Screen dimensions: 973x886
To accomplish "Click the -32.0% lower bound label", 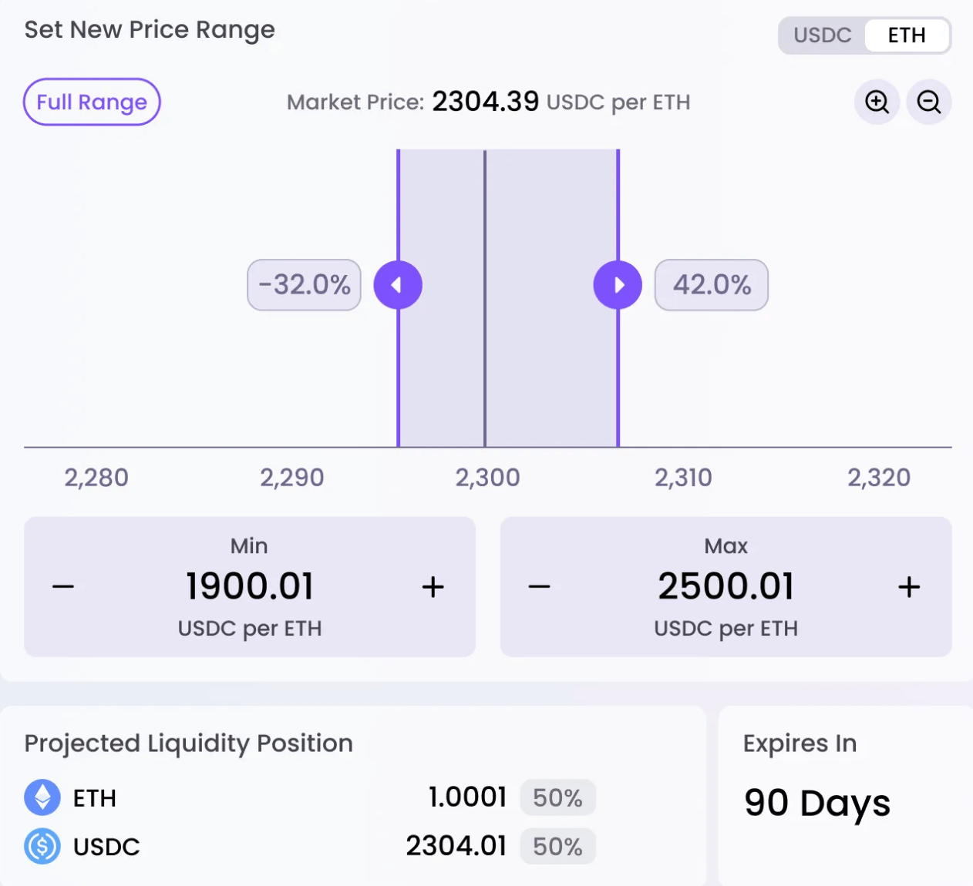I will click(x=304, y=285).
